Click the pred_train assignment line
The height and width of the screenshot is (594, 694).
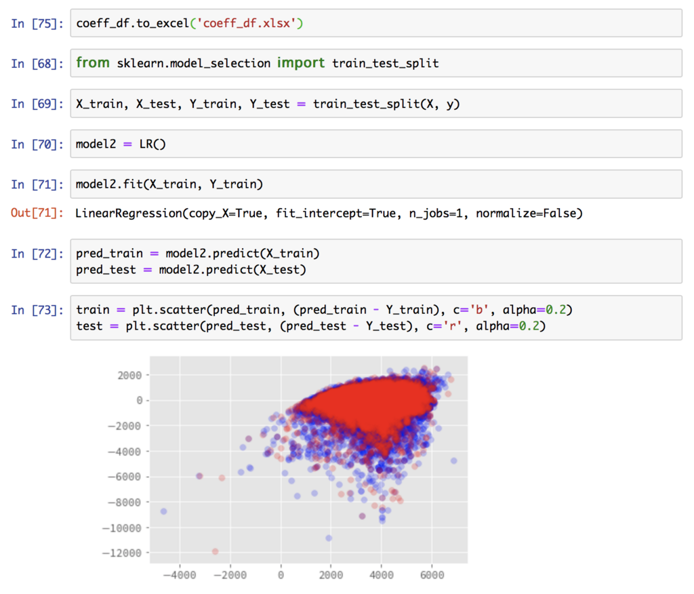click(x=197, y=254)
